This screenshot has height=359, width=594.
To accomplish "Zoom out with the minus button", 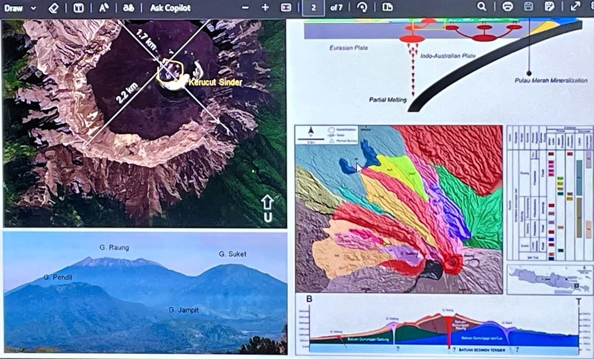I will [245, 7].
